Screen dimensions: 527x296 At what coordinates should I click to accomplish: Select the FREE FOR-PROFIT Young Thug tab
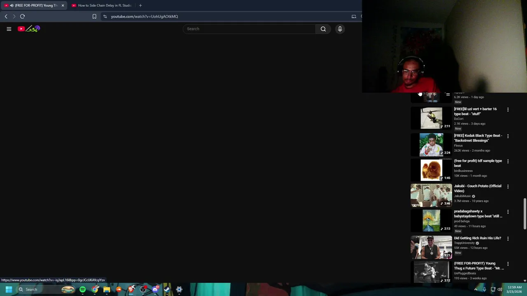tap(33, 5)
